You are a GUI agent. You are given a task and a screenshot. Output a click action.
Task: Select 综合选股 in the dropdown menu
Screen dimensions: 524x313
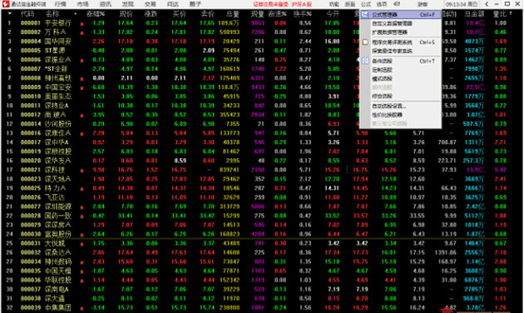pyautogui.click(x=382, y=96)
